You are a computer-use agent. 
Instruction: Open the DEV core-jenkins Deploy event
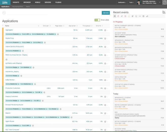pyautogui.click(x=139, y=115)
